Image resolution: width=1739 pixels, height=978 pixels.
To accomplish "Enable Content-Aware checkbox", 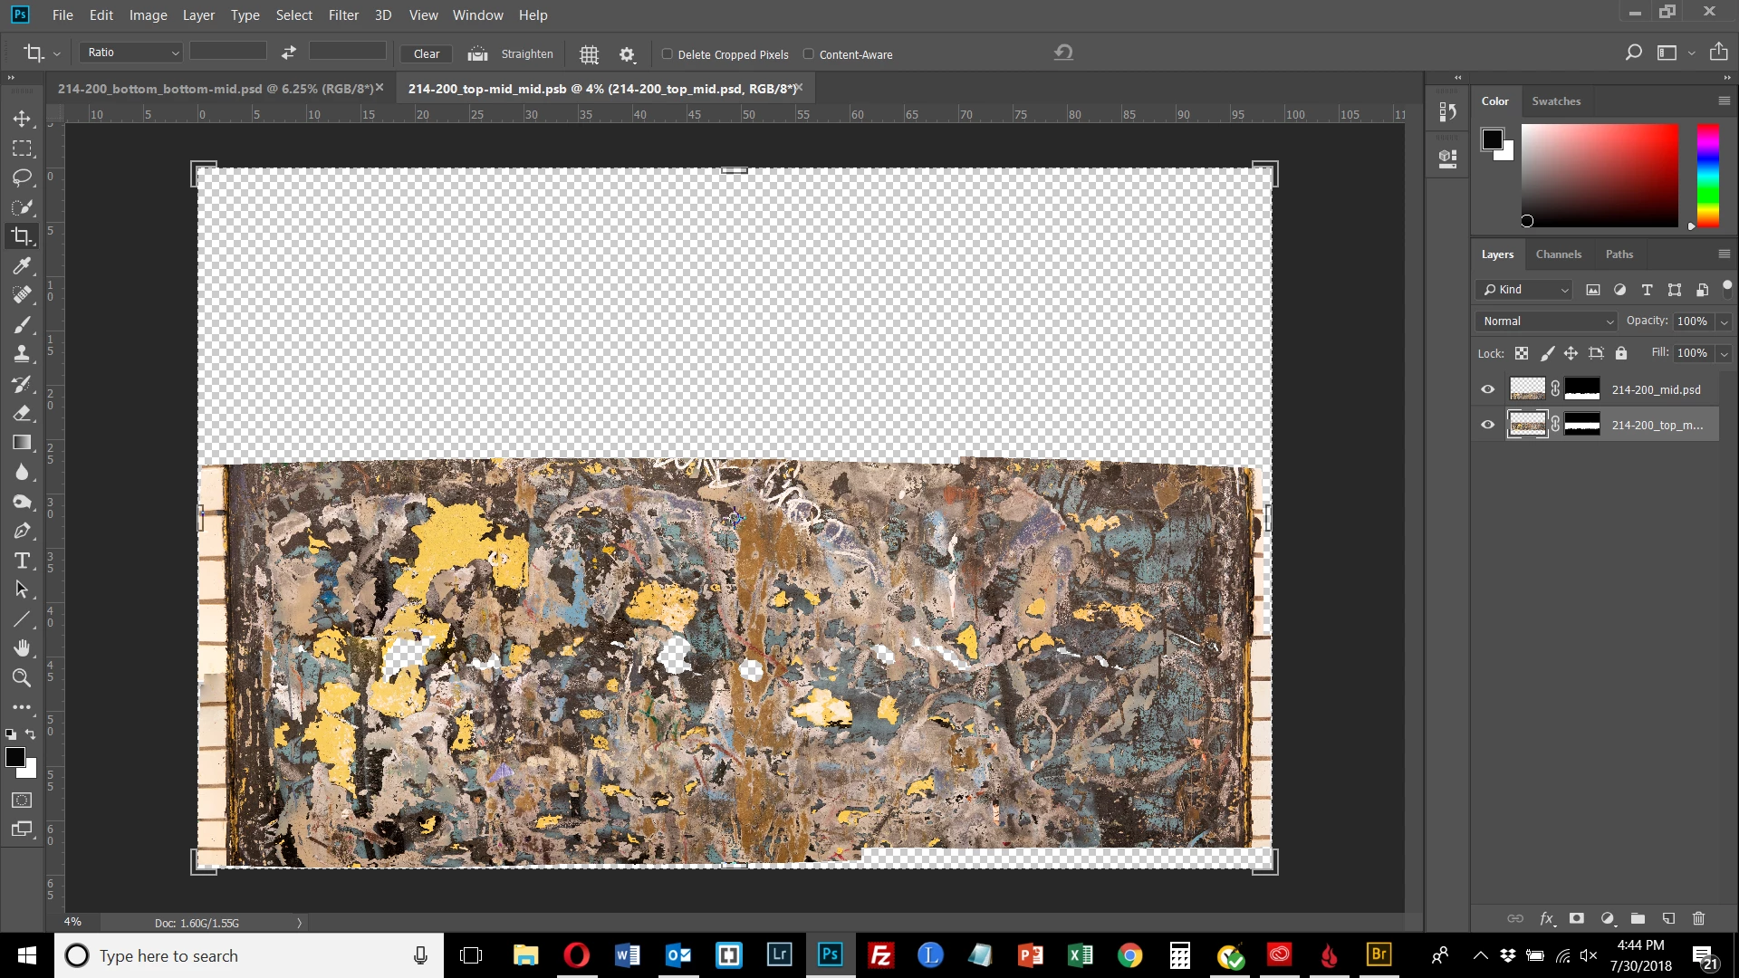I will (x=809, y=54).
